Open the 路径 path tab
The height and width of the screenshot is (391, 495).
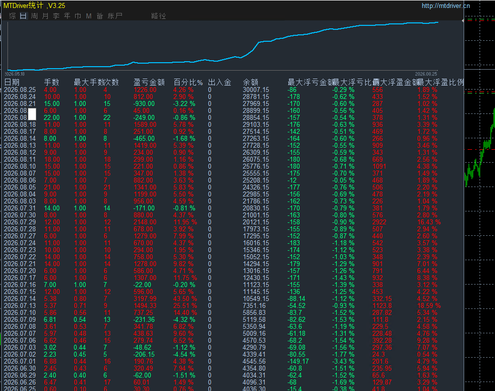click(x=159, y=16)
